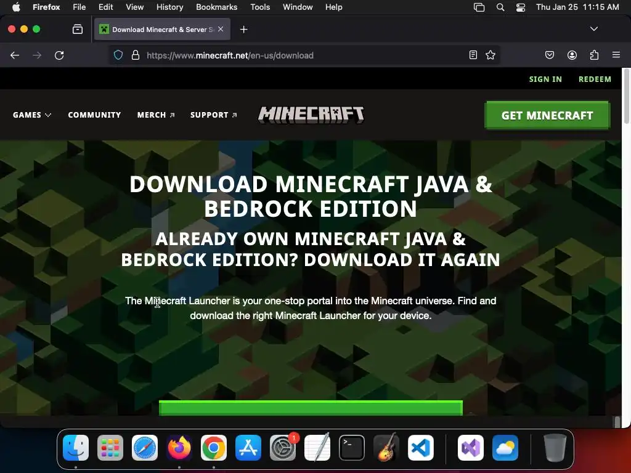Viewport: 631px width, 473px height.
Task: Toggle Reader View icon
Action: [473, 55]
